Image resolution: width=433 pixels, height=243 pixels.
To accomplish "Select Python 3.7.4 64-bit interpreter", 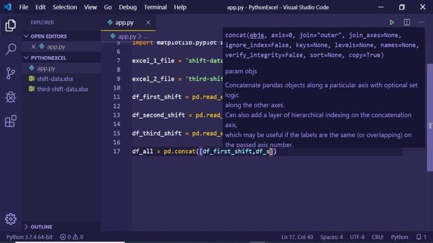I will 30,237.
